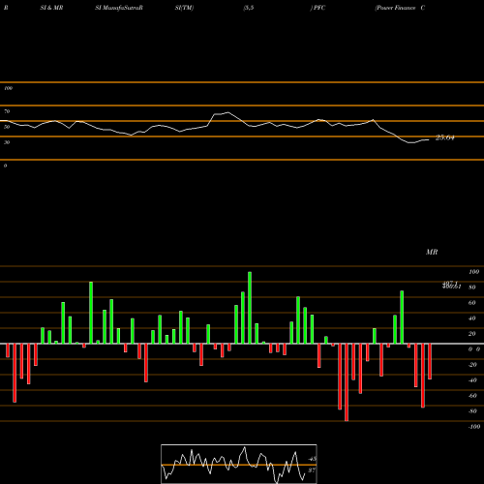This screenshot has width=484, height=484.
Task: Click the RSI line peak above 50 line
Action: 227,112
